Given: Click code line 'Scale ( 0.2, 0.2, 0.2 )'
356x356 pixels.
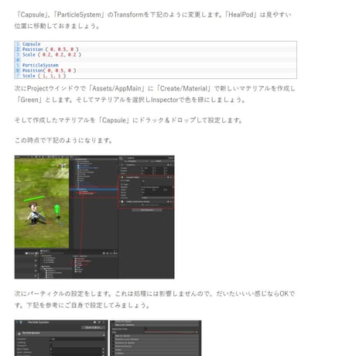Looking at the screenshot, I should click(52, 55).
